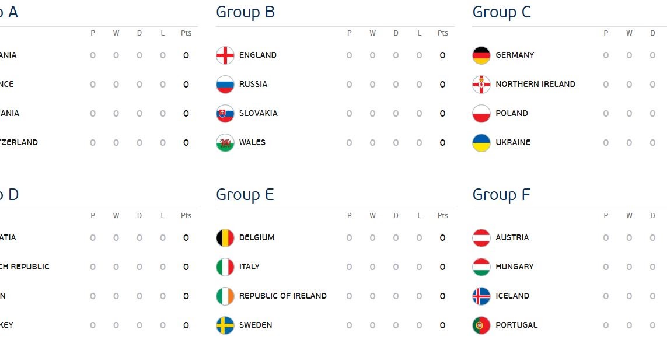Select the SLOVAKIA team name

pyautogui.click(x=257, y=113)
